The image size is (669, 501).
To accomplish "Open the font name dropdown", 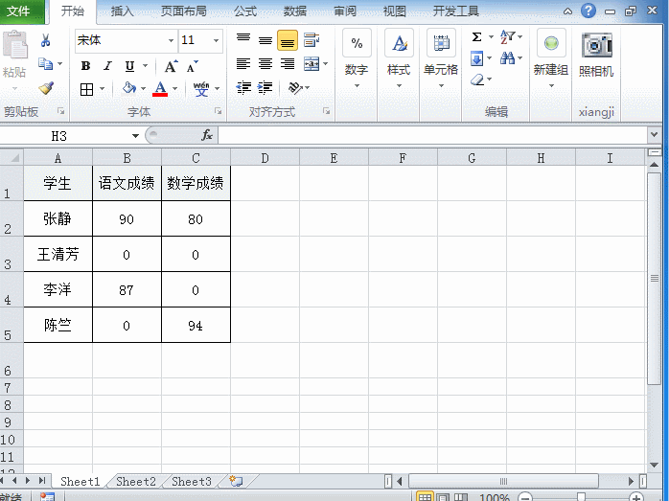I will (x=171, y=41).
